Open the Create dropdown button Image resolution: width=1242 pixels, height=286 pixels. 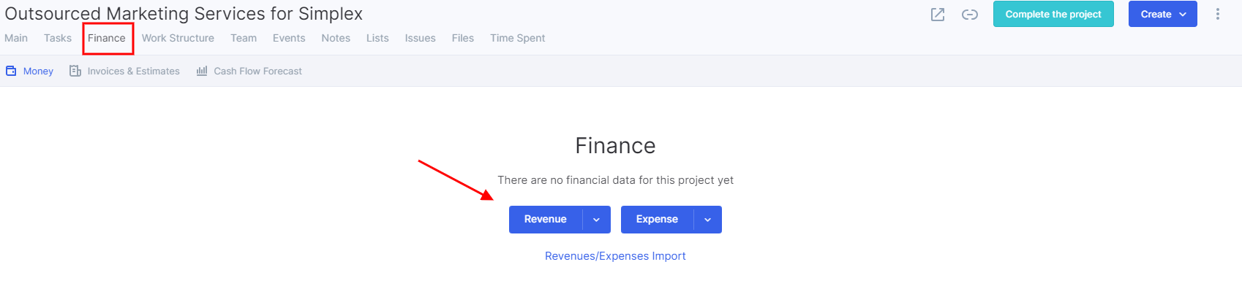coord(1162,14)
